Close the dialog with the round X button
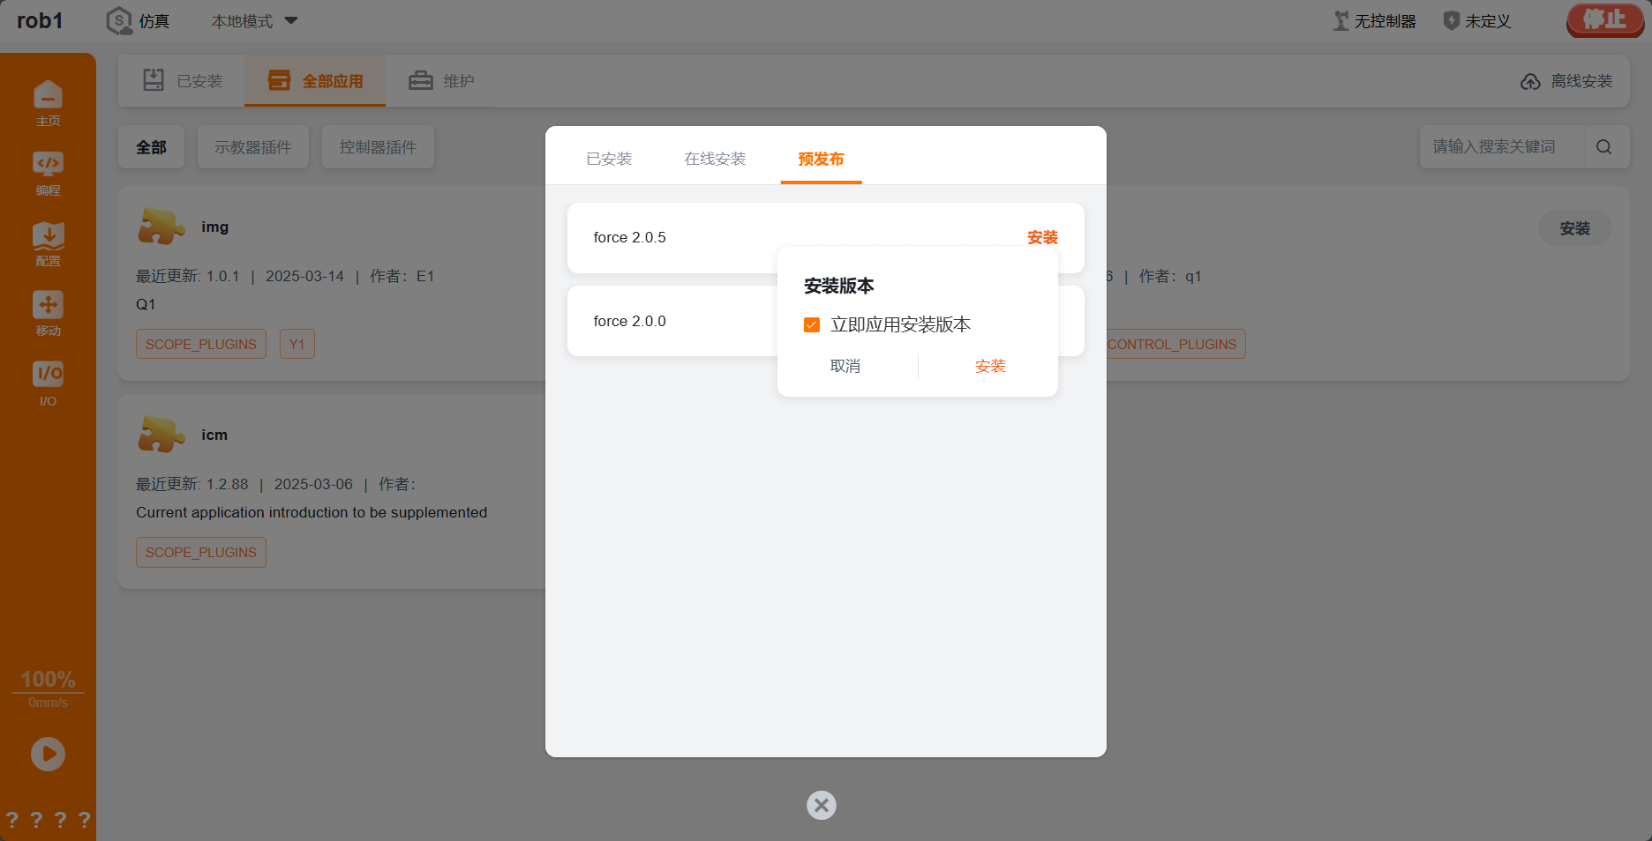 pos(822,805)
